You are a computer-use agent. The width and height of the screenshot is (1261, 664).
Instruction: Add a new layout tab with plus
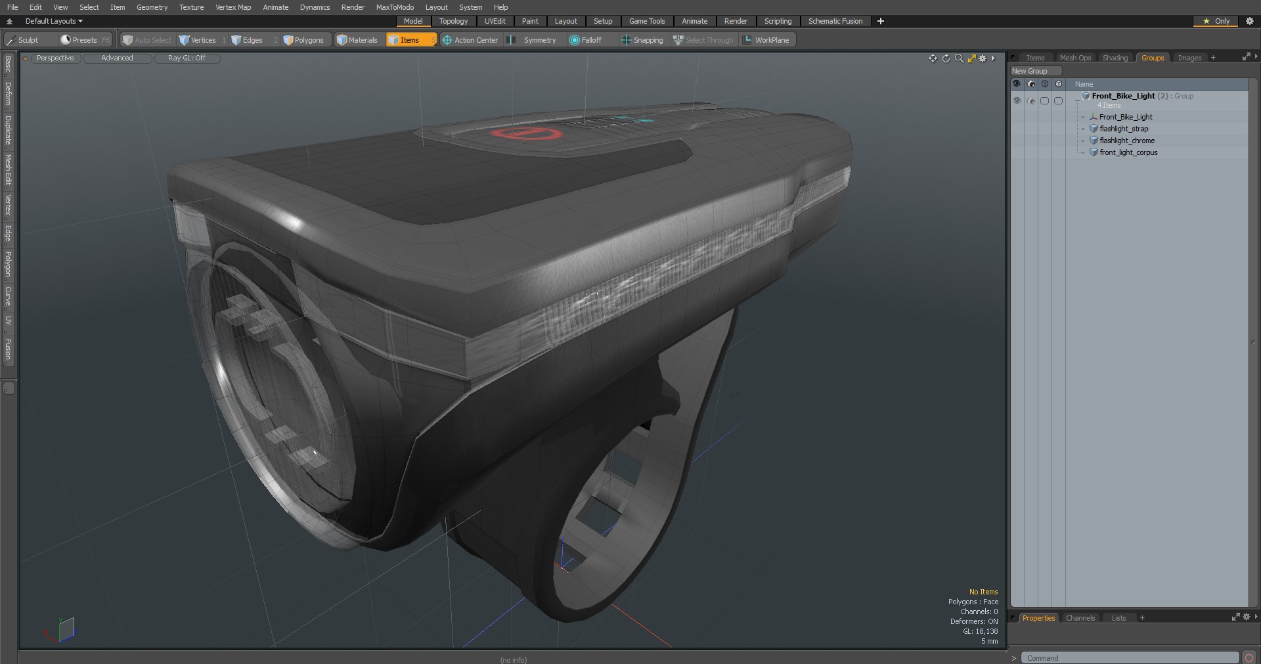click(881, 21)
